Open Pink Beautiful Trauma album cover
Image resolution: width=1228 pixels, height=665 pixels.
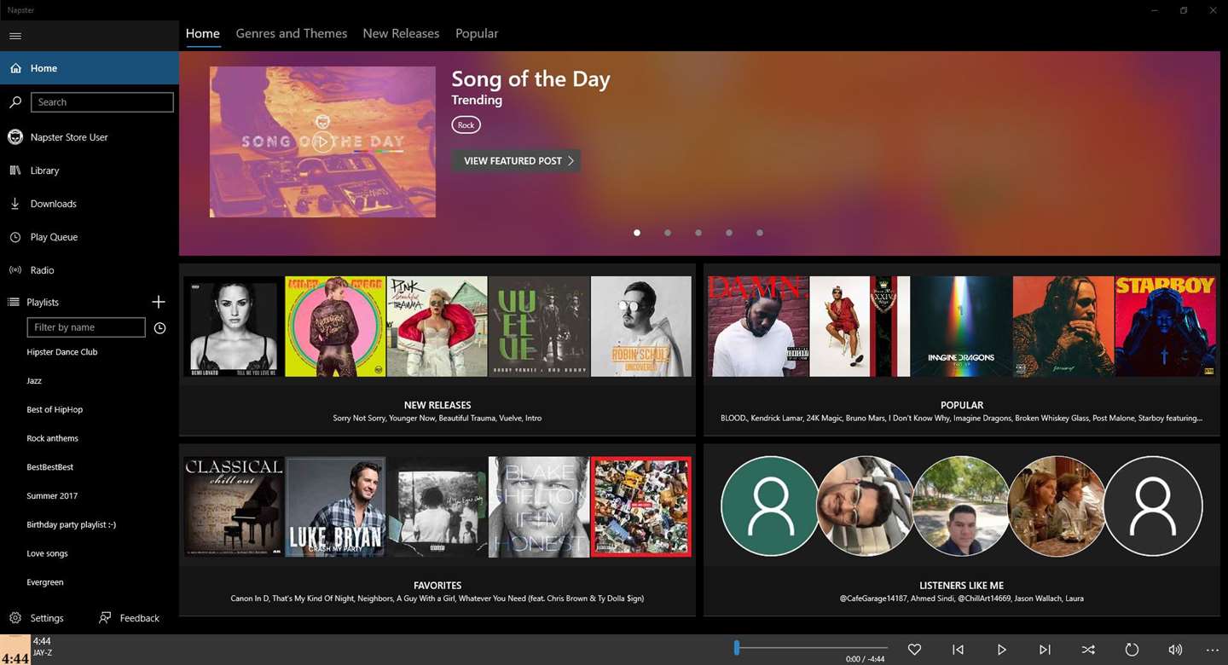click(x=437, y=326)
